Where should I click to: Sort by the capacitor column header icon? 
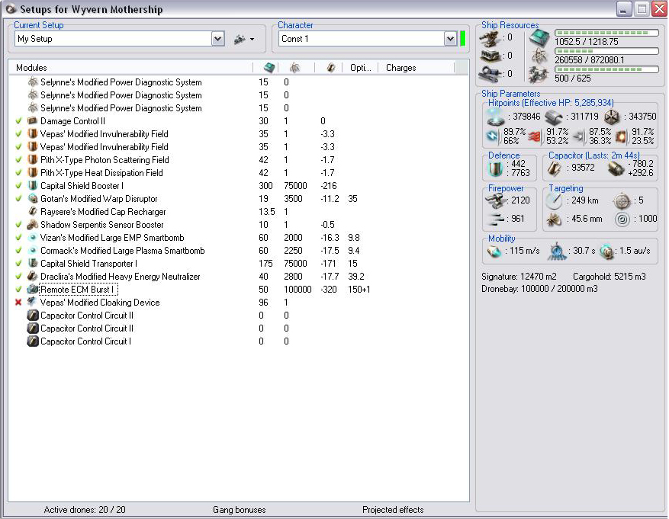330,68
